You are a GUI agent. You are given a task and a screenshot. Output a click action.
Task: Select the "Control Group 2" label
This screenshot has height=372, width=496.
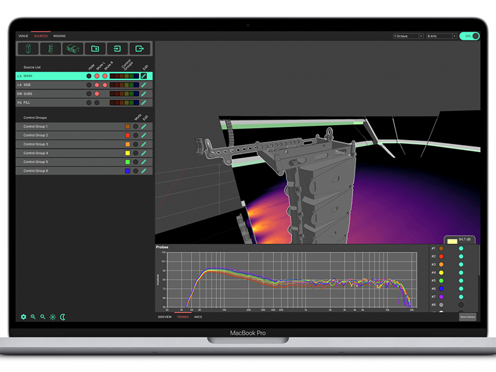click(36, 135)
